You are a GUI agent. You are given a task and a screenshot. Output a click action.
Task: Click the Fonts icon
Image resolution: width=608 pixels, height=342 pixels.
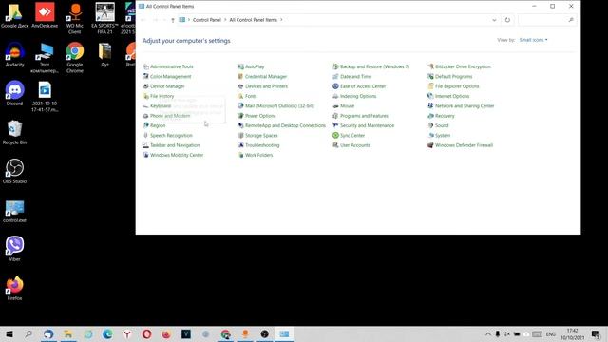[x=240, y=96]
